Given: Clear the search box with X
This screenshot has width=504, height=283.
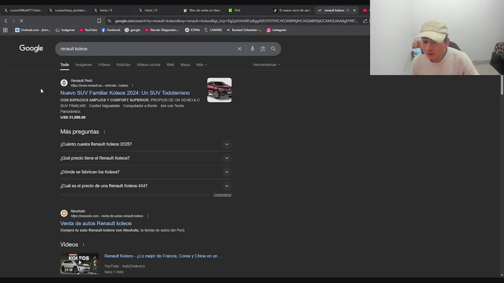Looking at the screenshot, I should coord(239,49).
